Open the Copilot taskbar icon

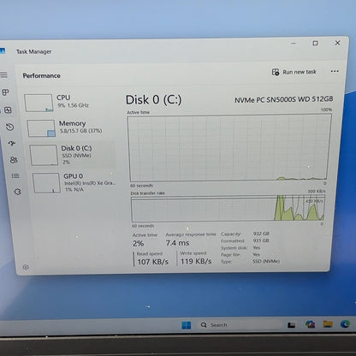tap(310, 324)
